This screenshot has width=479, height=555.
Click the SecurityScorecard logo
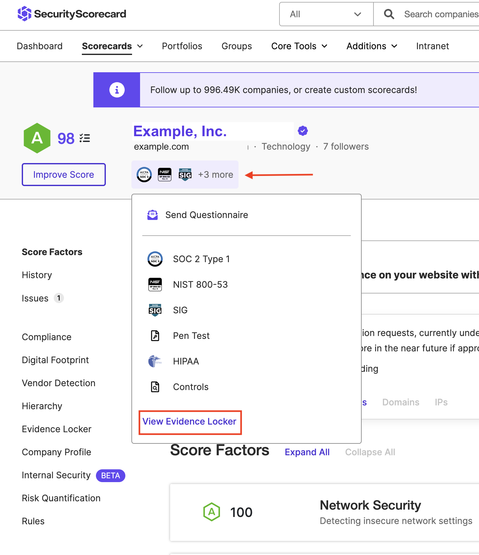coord(72,14)
